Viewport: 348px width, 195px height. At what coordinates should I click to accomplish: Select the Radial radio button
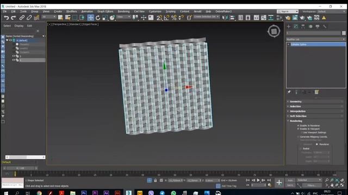(301, 148)
